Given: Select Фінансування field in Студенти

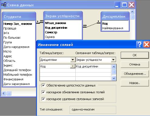Looking at the screenshot, I should [13, 79].
